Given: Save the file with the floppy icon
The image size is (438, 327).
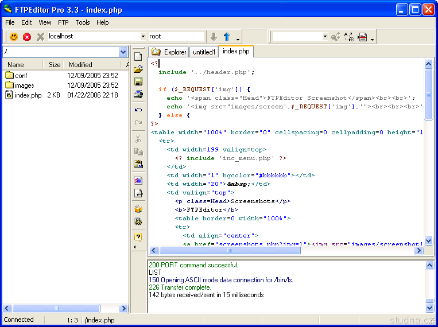Looking at the screenshot, I should 138,82.
